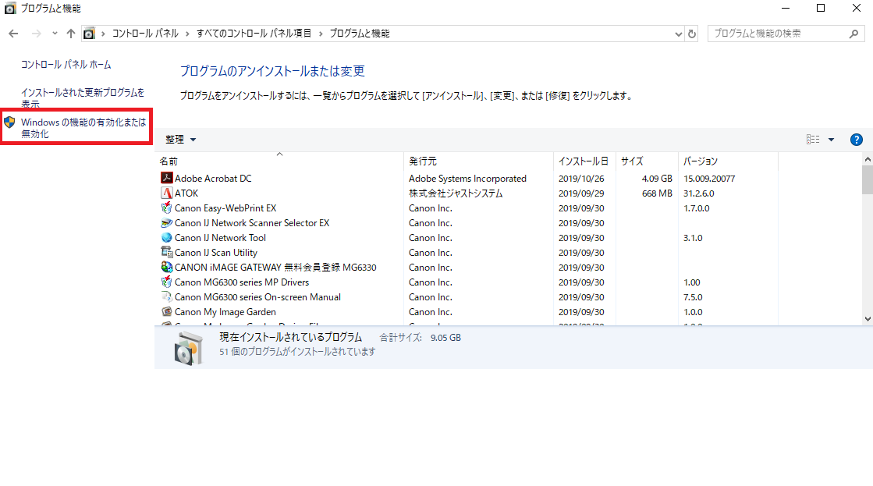Open the recent locations dropdown arrow
Image resolution: width=873 pixels, height=486 pixels.
coord(55,34)
